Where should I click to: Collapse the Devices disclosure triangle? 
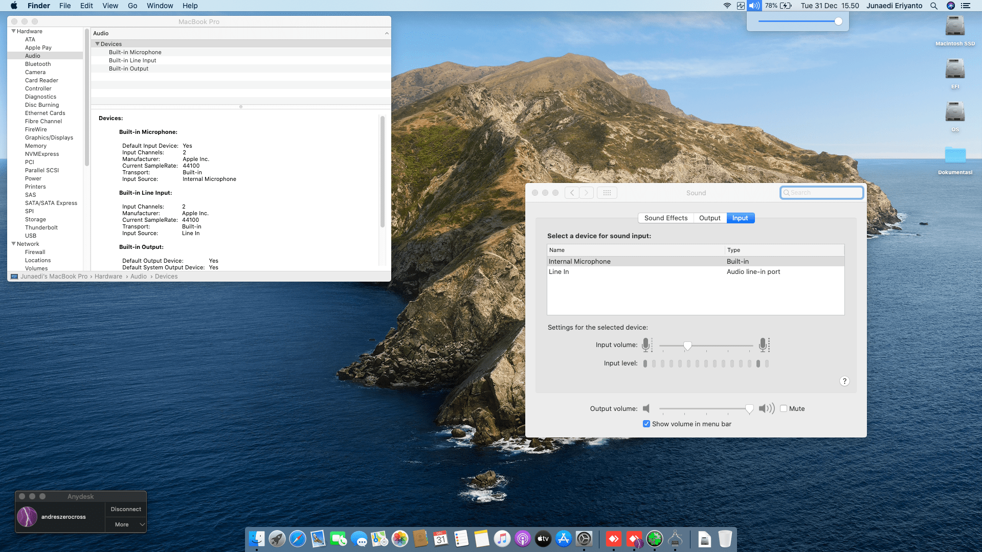[x=97, y=44]
